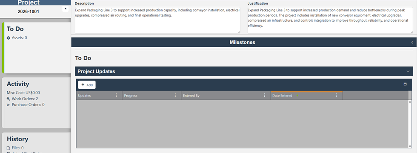Image resolution: width=417 pixels, height=153 pixels.
Task: Click the Purchase Orders: 0 entry
Action: click(28, 105)
